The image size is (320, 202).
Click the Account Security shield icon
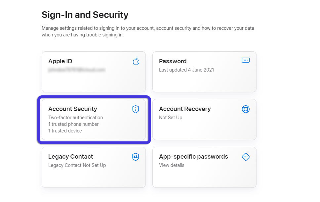136,109
